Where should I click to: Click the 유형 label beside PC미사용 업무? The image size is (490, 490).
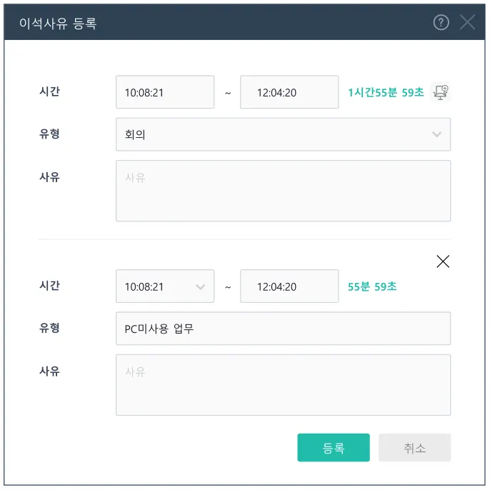click(x=49, y=328)
